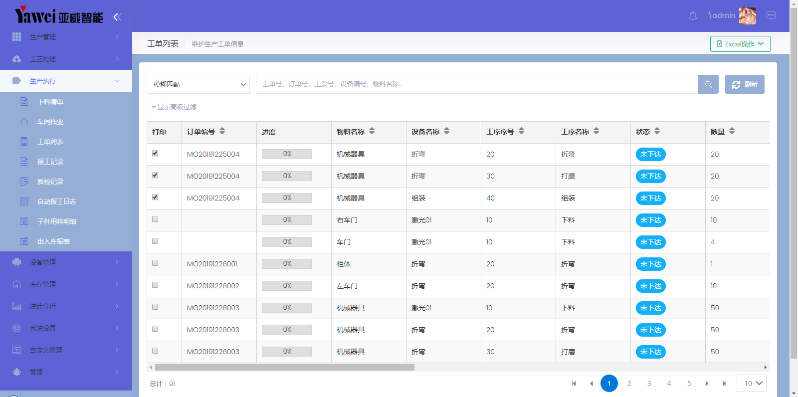
Task: Click the 系统设置 gear icon
Action: tap(16, 328)
